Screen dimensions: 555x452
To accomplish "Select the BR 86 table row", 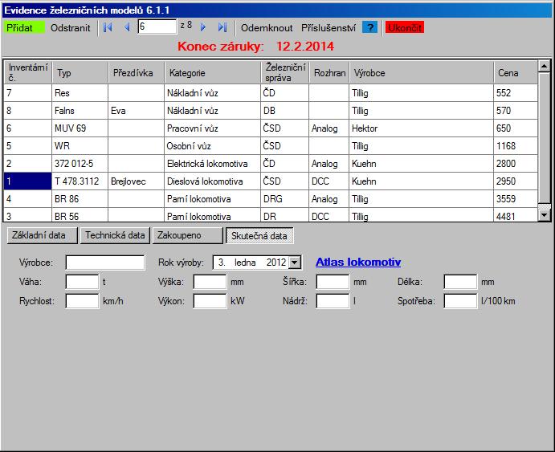I will click(x=271, y=199).
